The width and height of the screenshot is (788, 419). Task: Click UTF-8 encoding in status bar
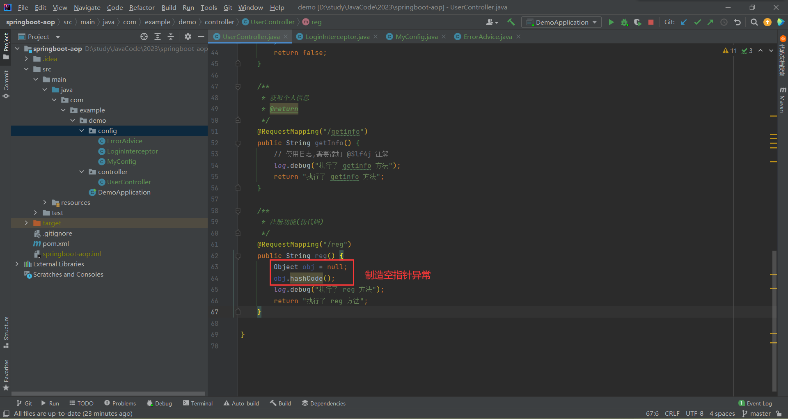(694, 414)
